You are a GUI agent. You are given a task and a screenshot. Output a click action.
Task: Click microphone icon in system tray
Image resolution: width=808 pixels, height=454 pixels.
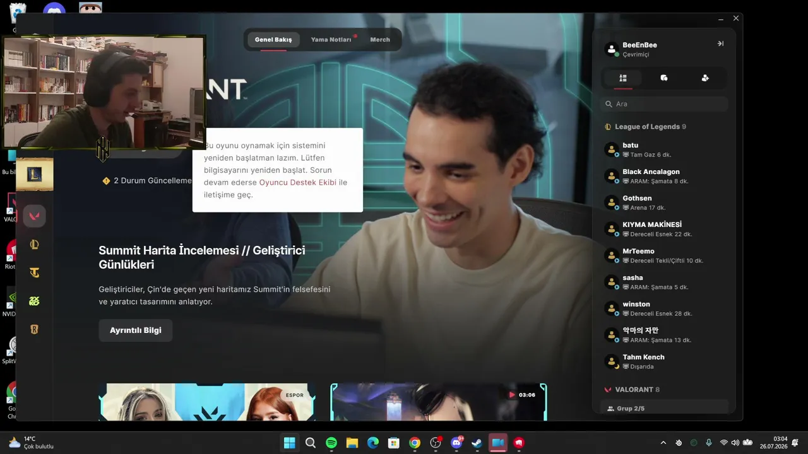tap(709, 443)
